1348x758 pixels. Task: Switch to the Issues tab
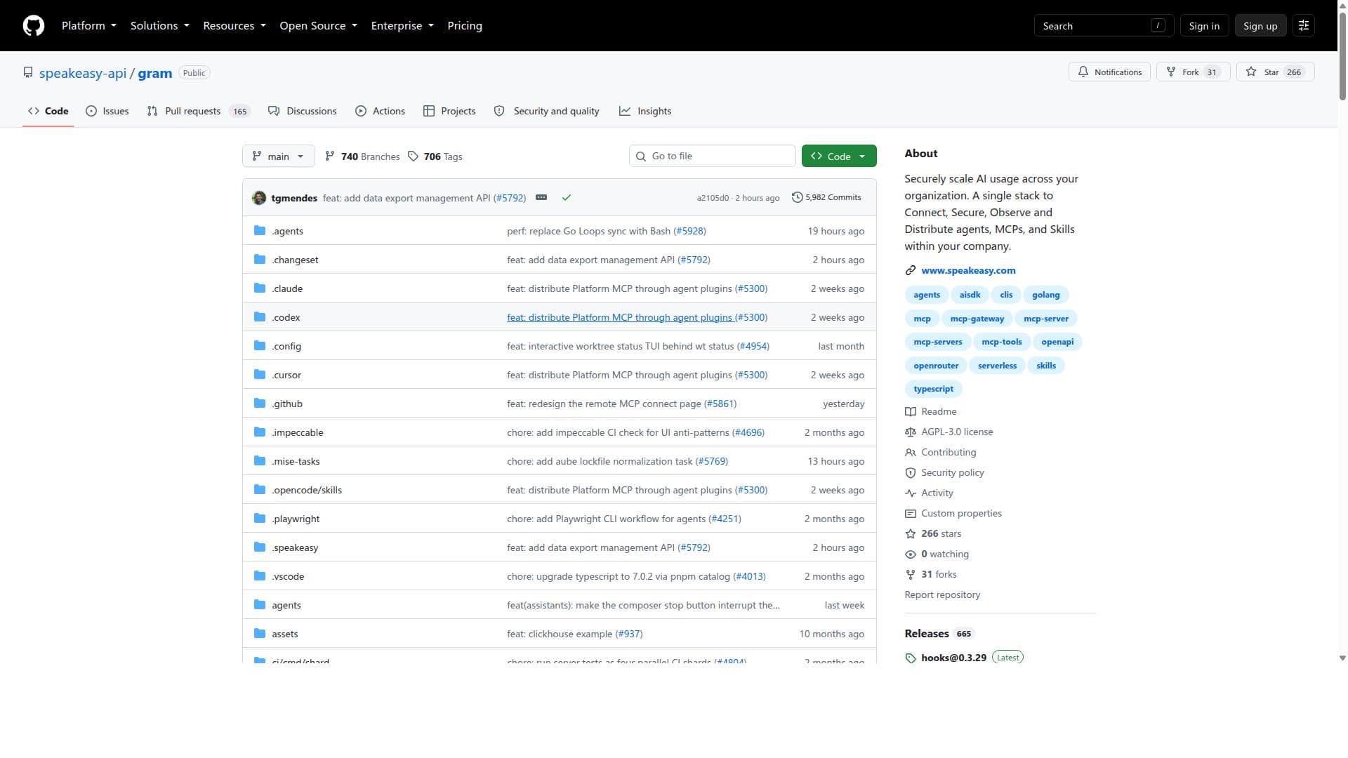[x=107, y=112]
